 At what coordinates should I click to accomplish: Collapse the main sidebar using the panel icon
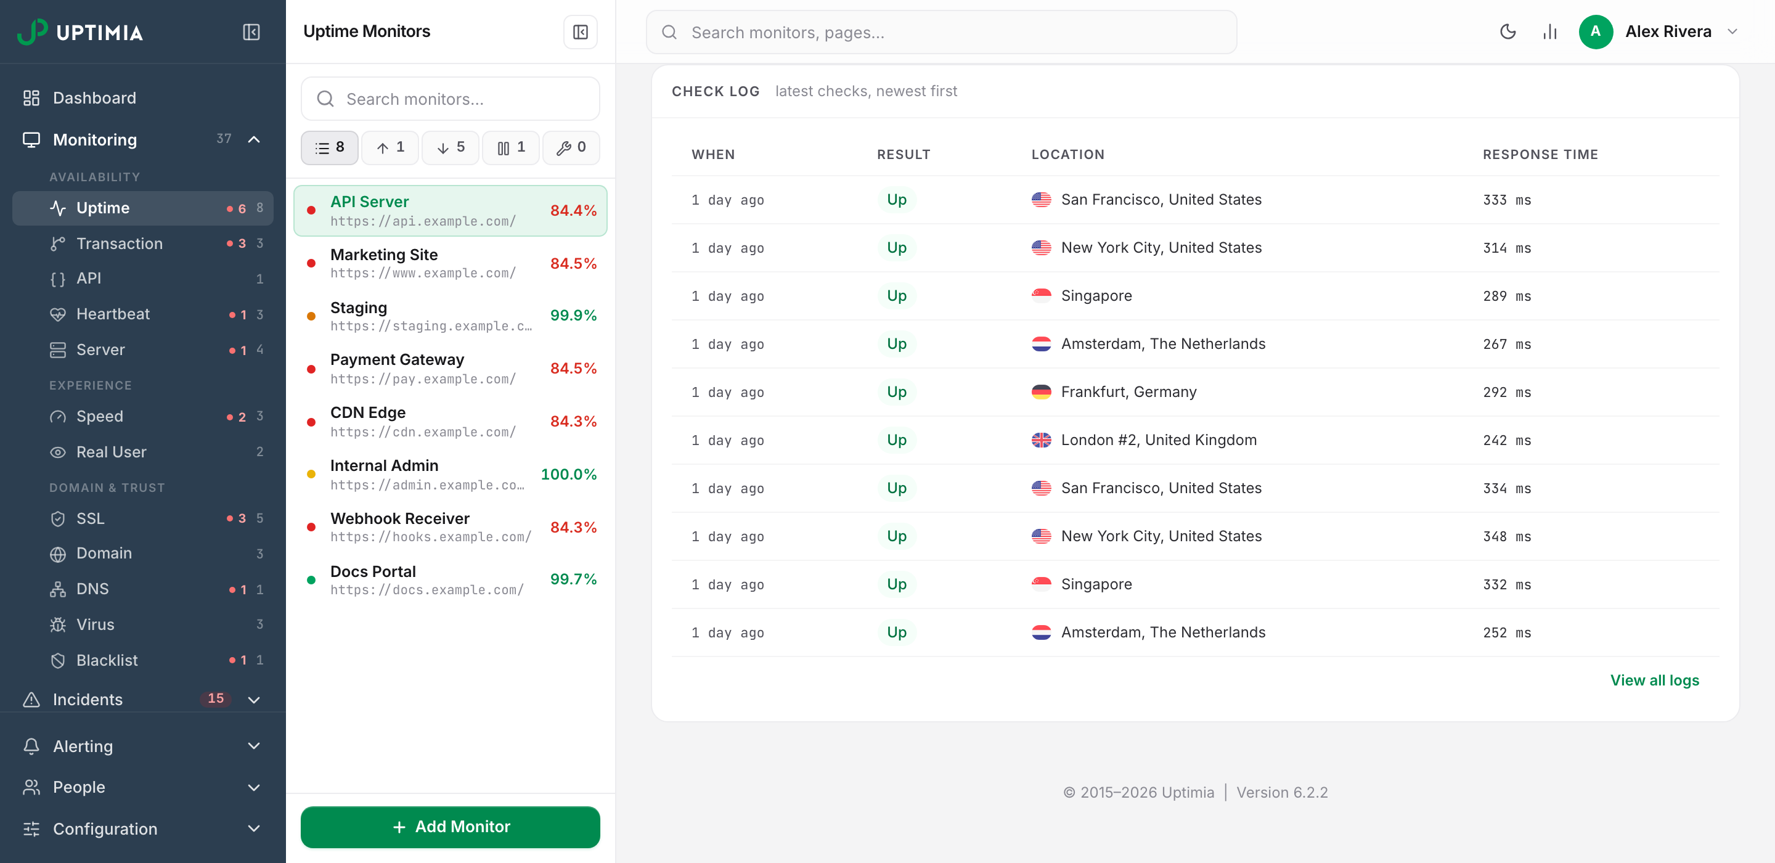[x=251, y=33]
